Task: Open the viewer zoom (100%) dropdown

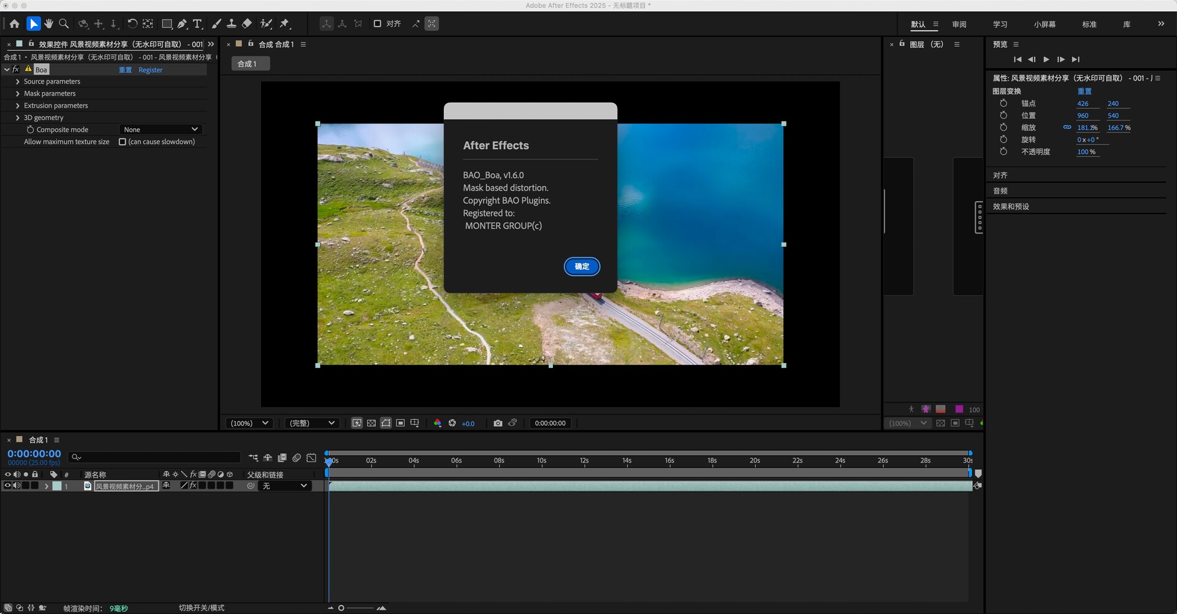Action: coord(249,423)
